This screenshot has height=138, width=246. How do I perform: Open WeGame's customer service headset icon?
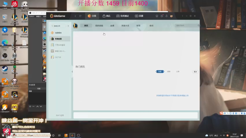tap(157, 16)
